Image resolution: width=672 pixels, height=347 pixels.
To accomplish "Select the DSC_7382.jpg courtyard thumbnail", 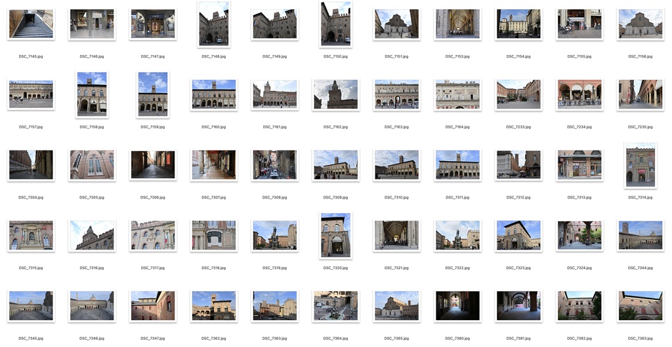I will (579, 306).
